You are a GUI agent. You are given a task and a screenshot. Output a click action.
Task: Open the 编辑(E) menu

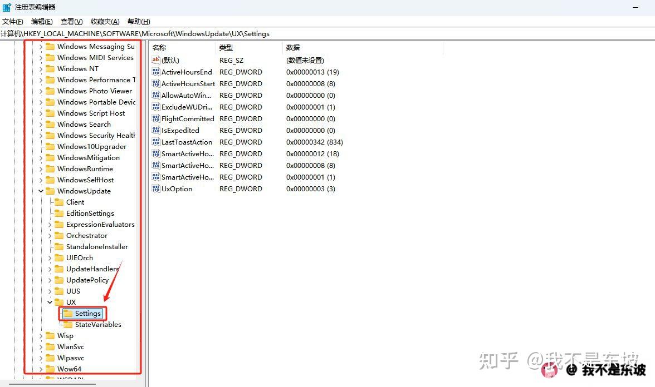pyautogui.click(x=42, y=21)
